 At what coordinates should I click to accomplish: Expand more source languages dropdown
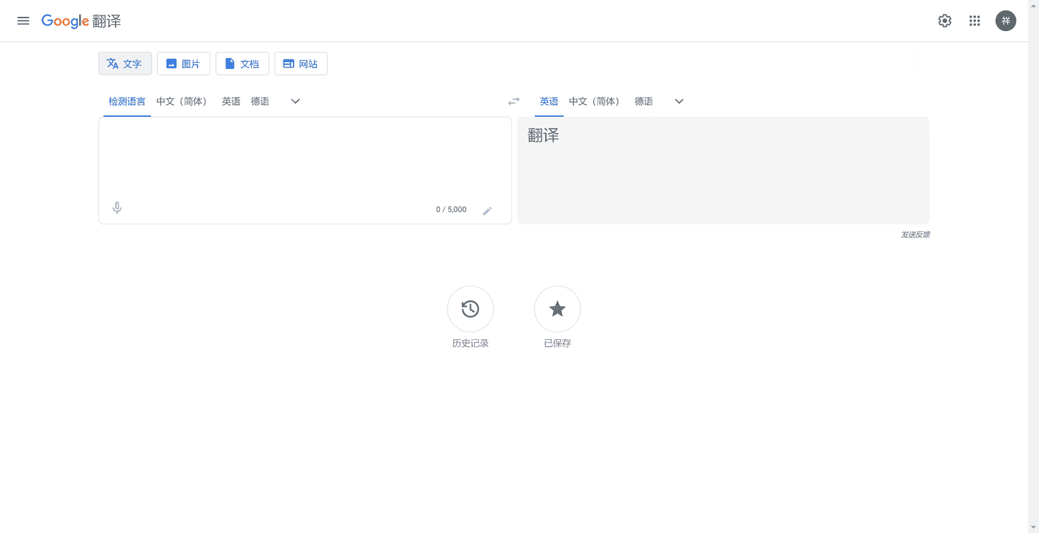[x=296, y=101]
